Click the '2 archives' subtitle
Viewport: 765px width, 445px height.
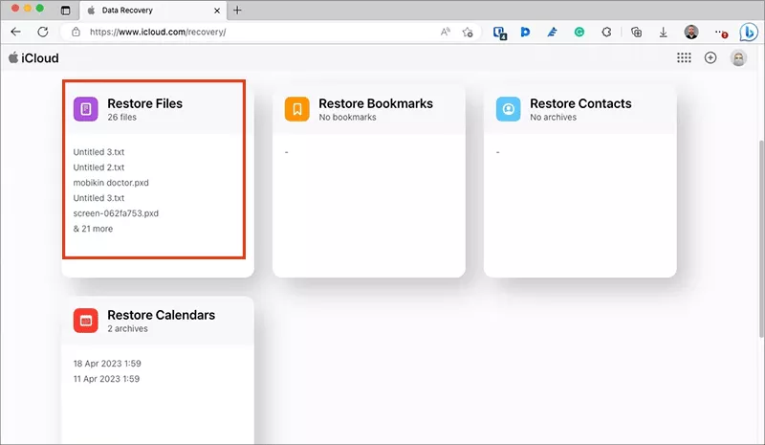tap(127, 329)
